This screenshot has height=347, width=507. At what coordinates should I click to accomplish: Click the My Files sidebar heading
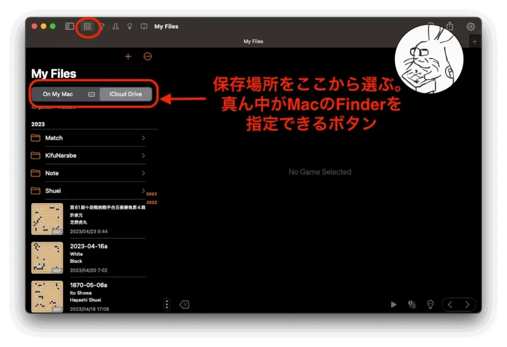[54, 74]
